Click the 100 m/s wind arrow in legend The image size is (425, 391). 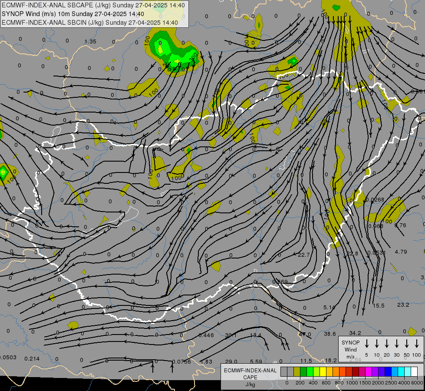pyautogui.click(x=417, y=344)
